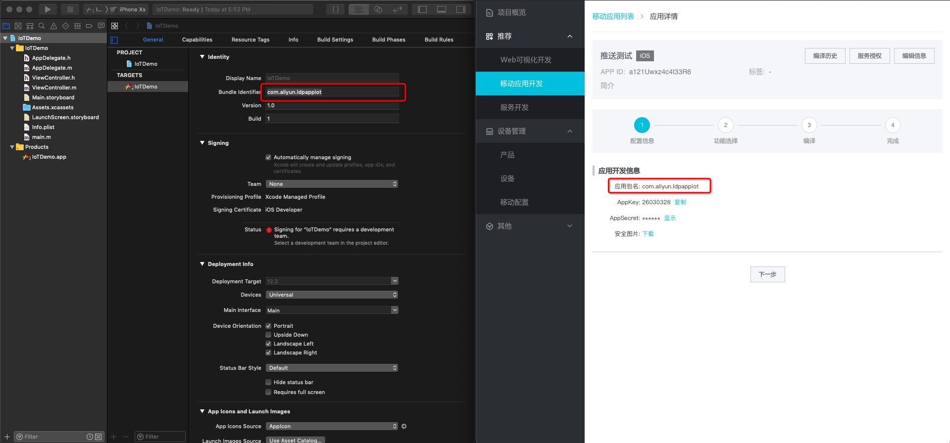Viewport: 950px width, 443px height.
Task: Open the library braces button
Action: 336,9
